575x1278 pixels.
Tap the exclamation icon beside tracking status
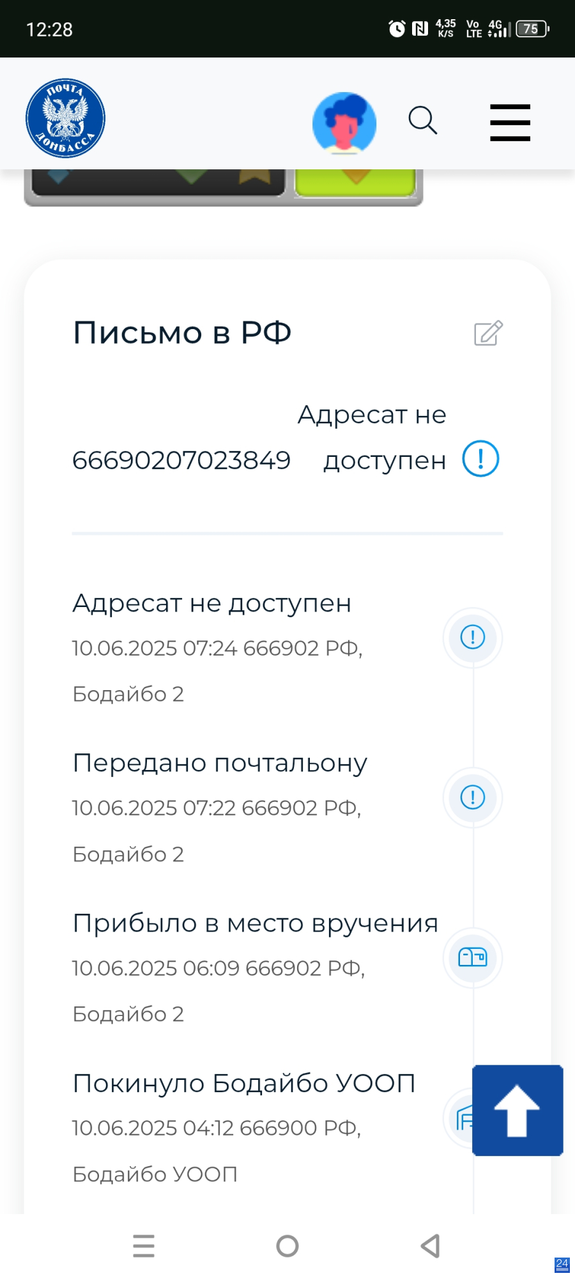pos(480,459)
